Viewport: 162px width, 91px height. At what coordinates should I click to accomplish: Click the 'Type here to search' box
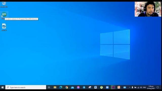click(26, 87)
